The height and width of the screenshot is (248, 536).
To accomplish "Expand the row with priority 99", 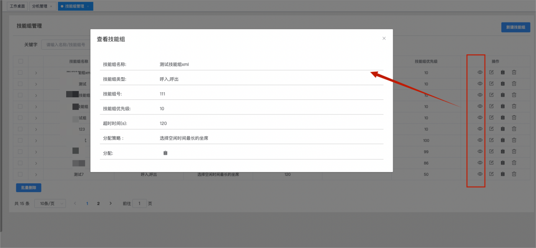I will coord(36,152).
